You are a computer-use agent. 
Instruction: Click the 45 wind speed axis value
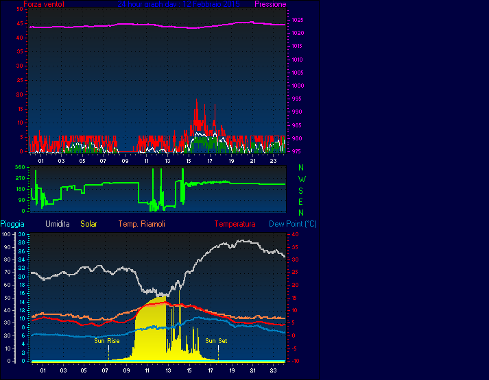pyautogui.click(x=20, y=24)
